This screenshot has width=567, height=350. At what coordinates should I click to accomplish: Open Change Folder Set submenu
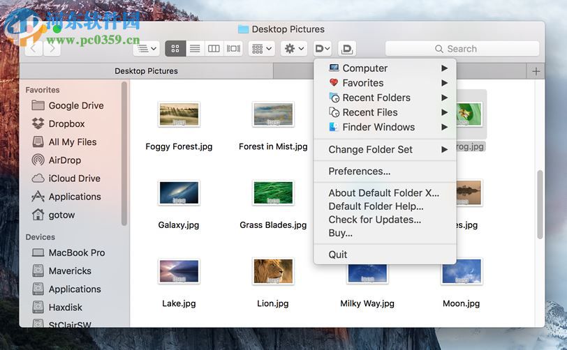click(x=385, y=149)
